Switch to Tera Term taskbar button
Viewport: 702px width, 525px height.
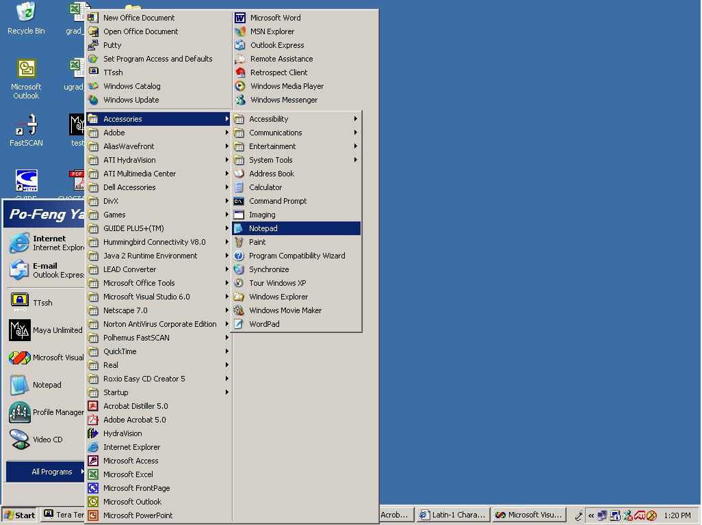tap(63, 515)
